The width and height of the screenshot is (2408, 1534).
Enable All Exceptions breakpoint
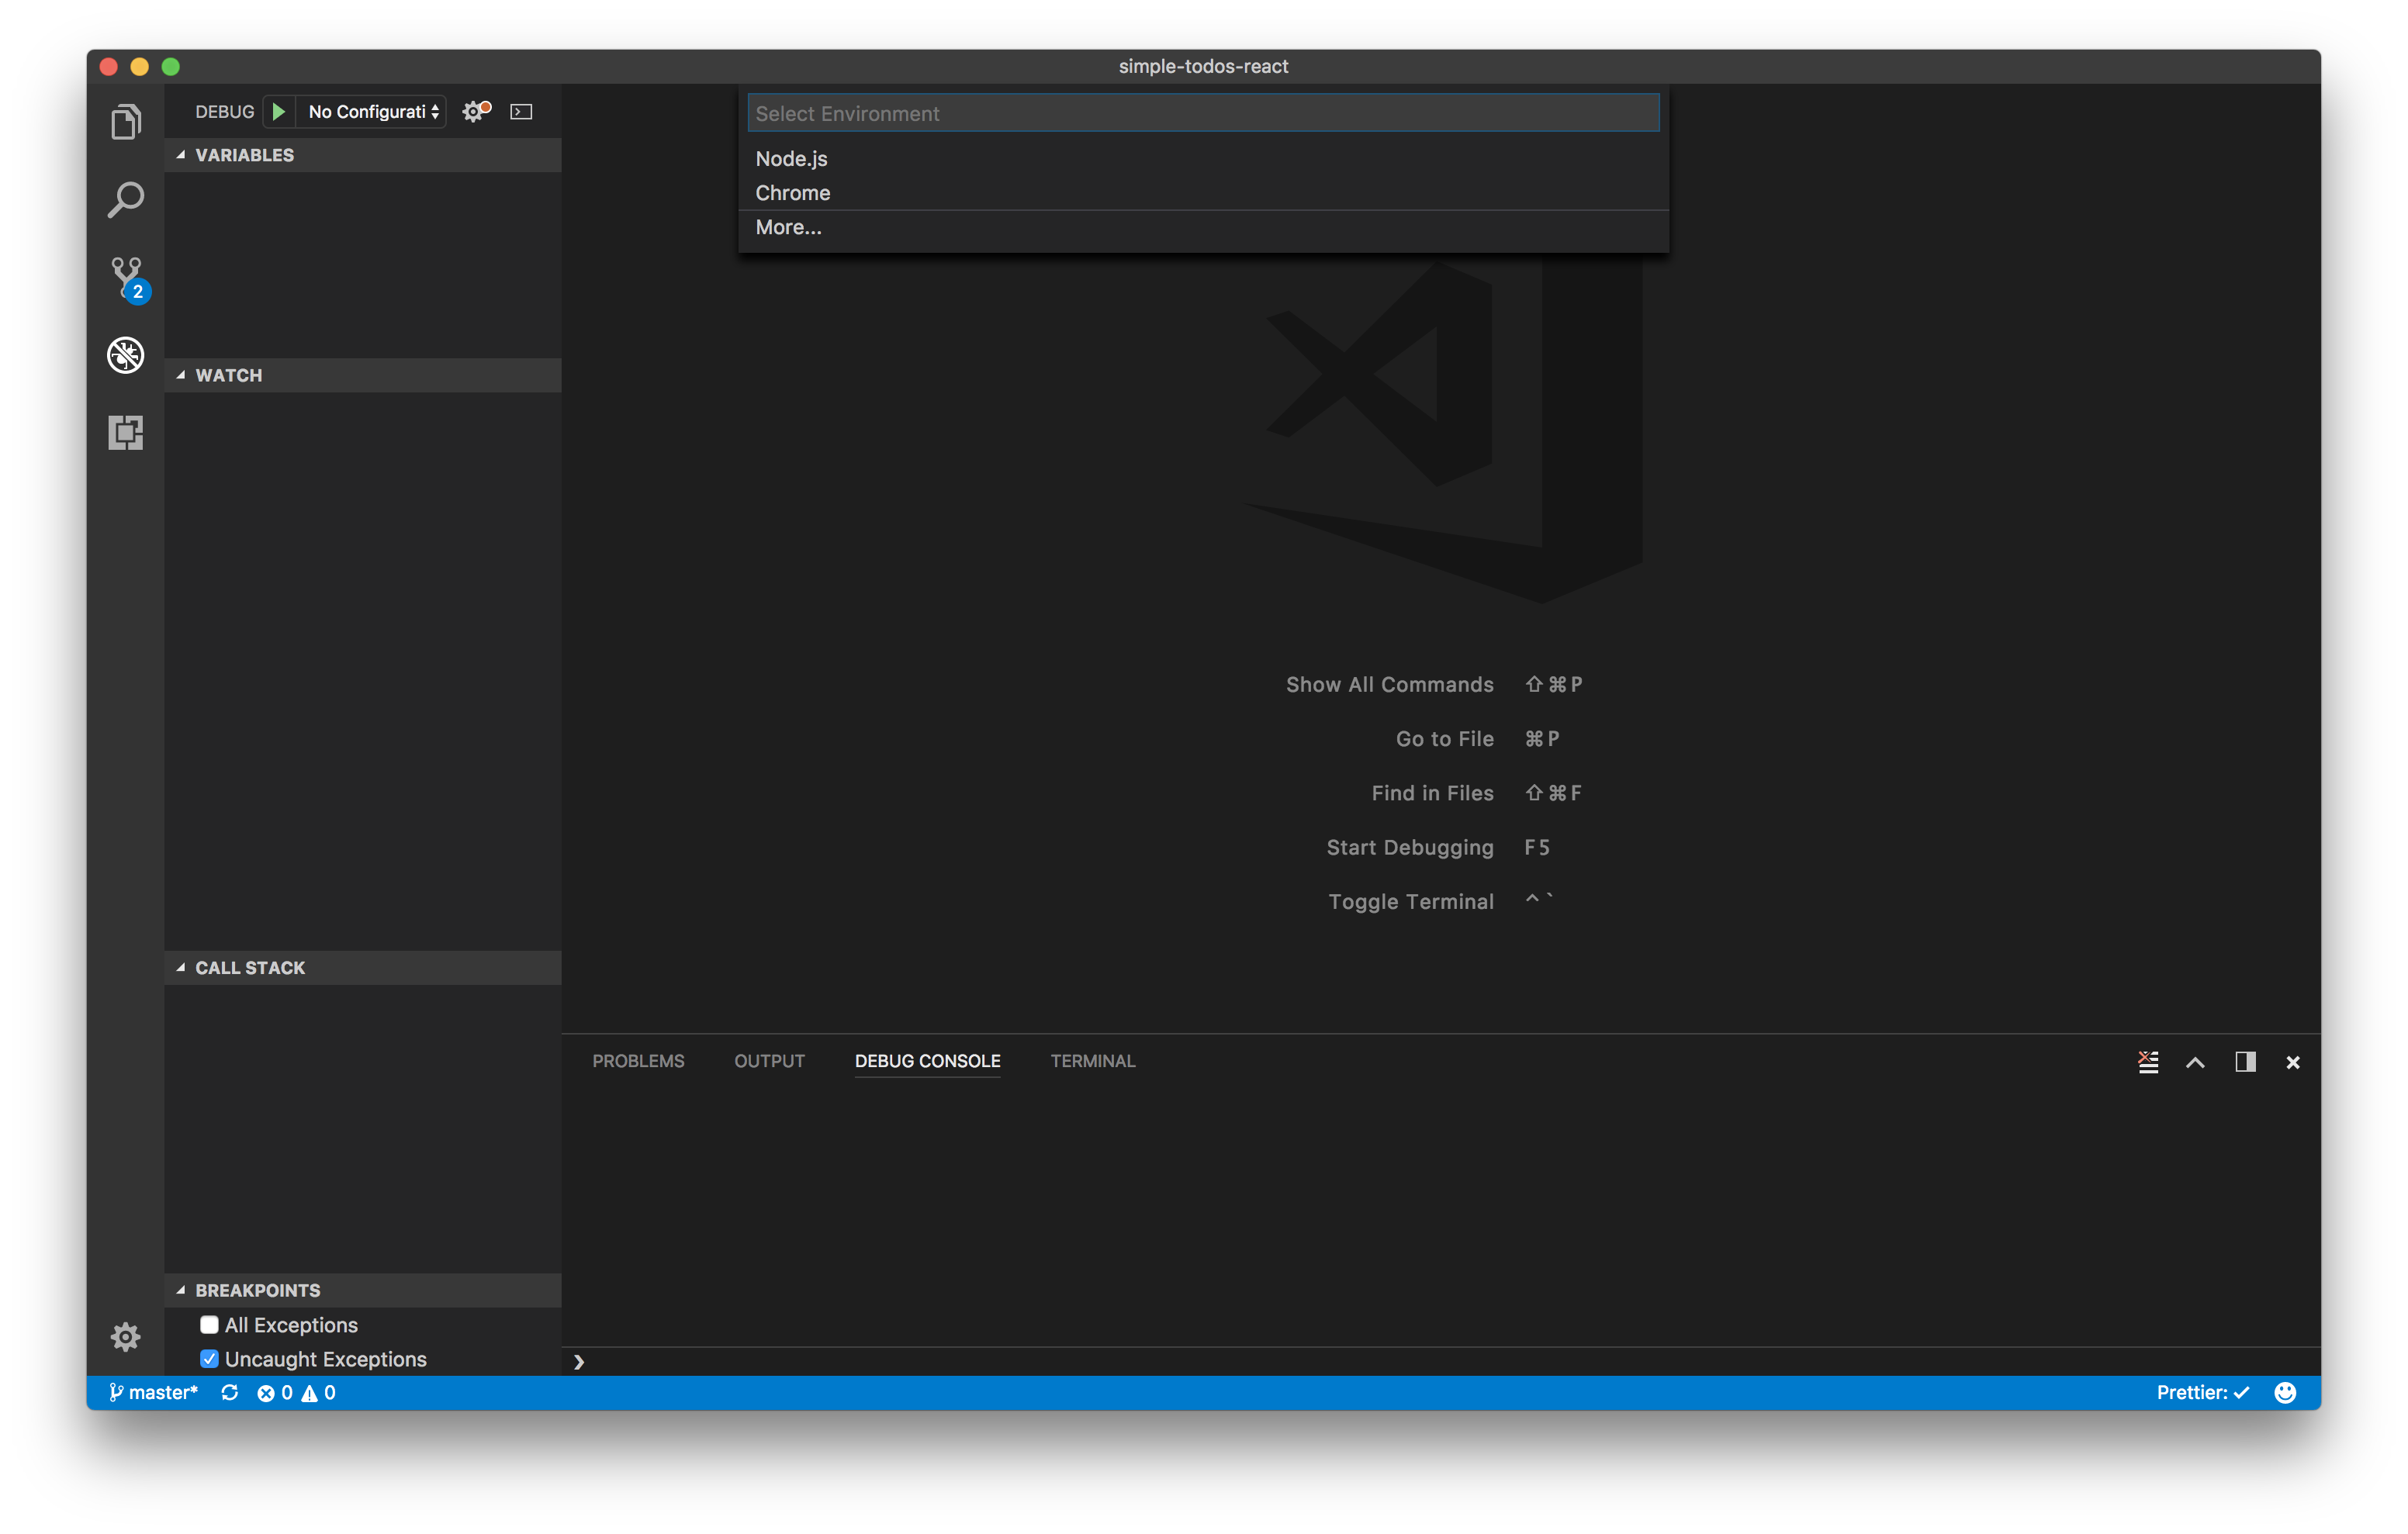[x=209, y=1324]
